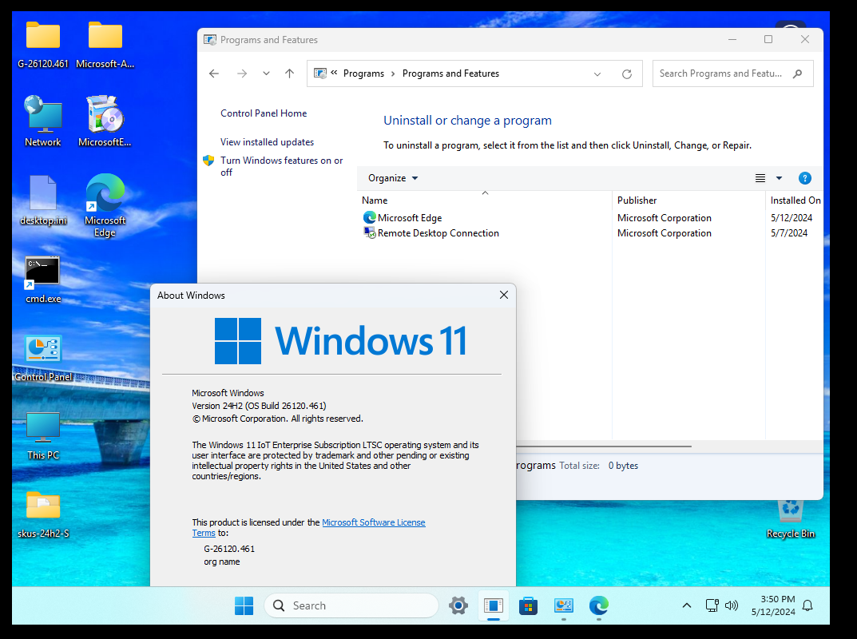Switch to the active winver taskbar app

tap(493, 605)
